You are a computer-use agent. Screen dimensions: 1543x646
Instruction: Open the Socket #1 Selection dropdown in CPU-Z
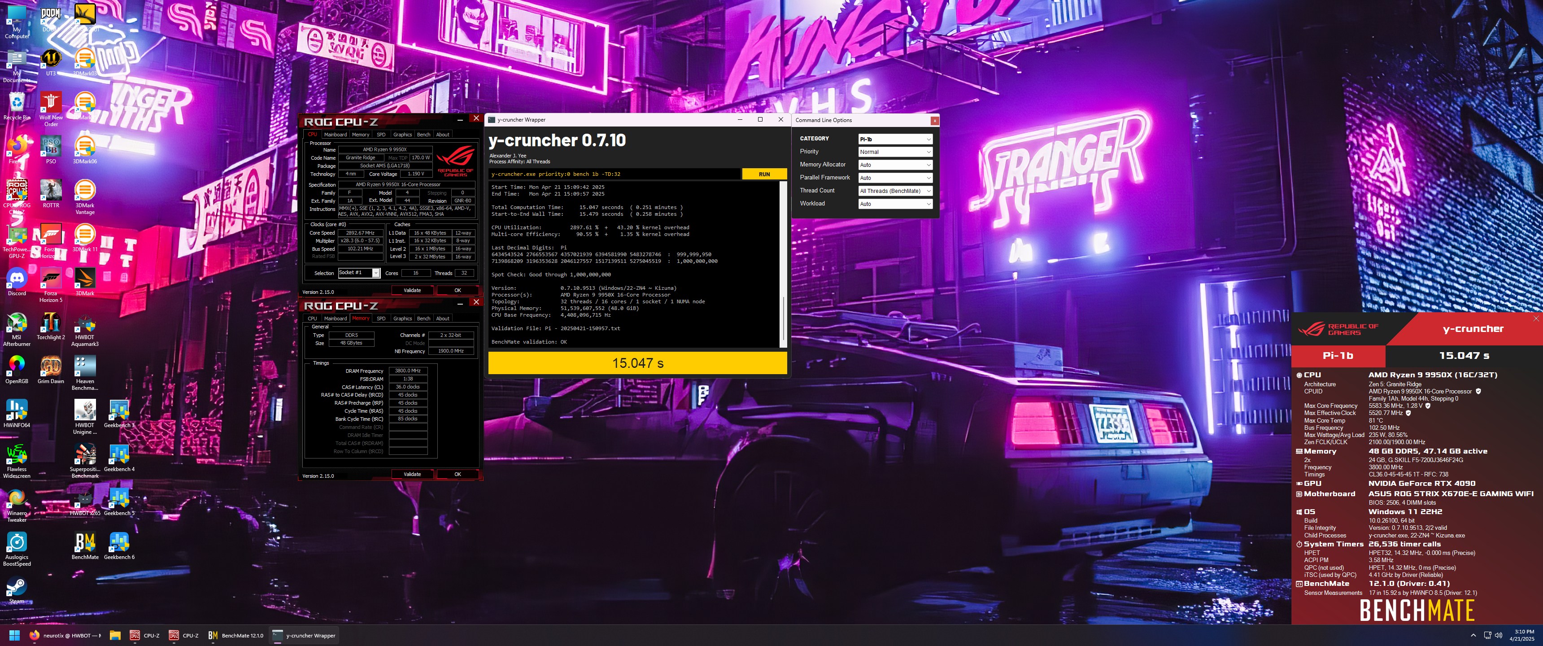coord(359,273)
